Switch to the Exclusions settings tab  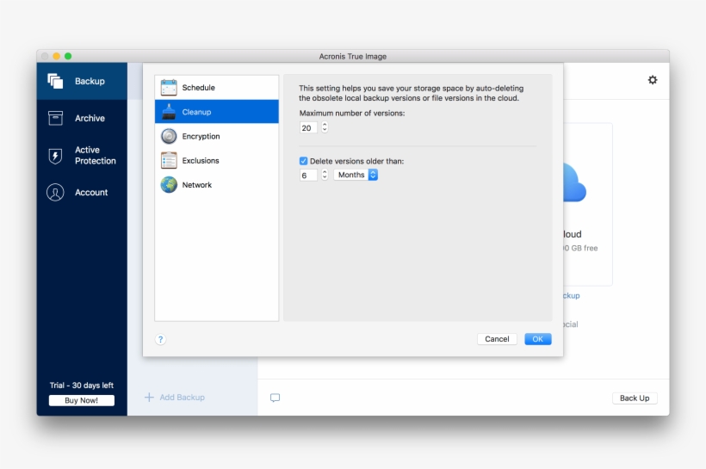coord(217,160)
